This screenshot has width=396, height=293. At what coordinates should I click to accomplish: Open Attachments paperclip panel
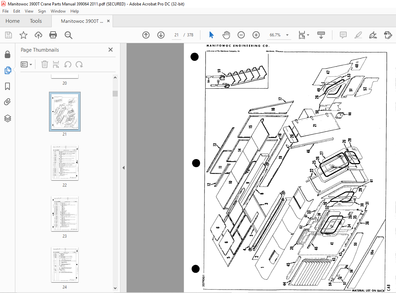7,102
